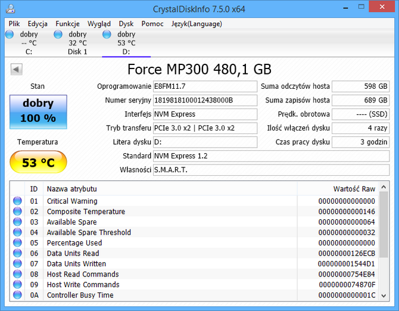The image size is (399, 311).
Task: Click the host reads value 598 GB
Action: (360, 86)
